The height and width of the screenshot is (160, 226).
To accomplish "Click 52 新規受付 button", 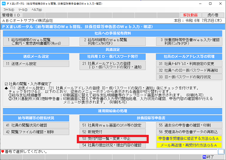I will pos(113,132).
